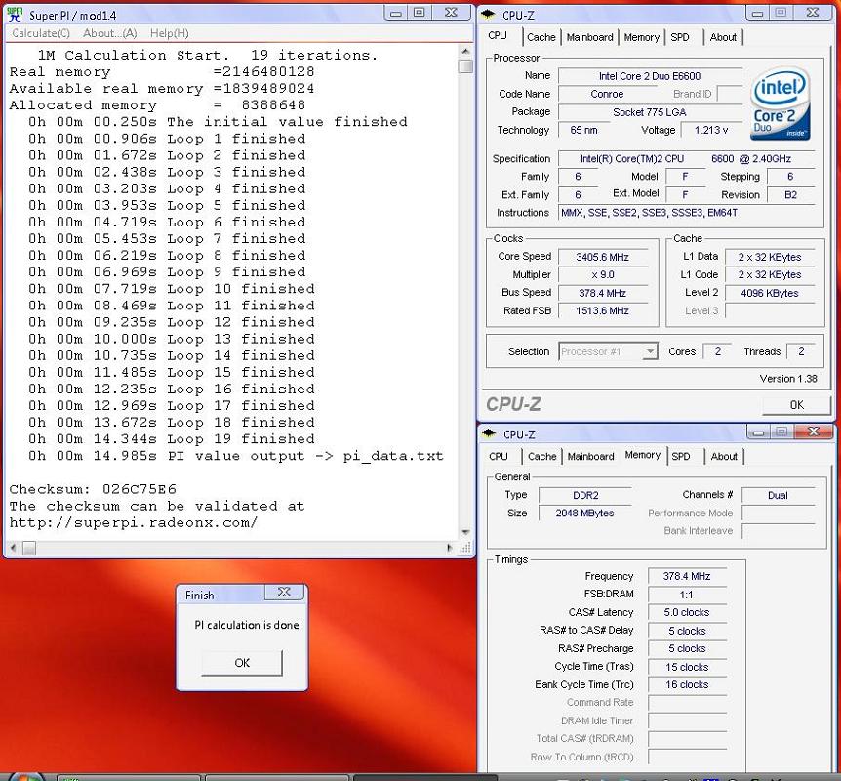This screenshot has height=781, width=841.
Task: Open the Calculate(C) menu in Super PI
Action: tap(41, 33)
